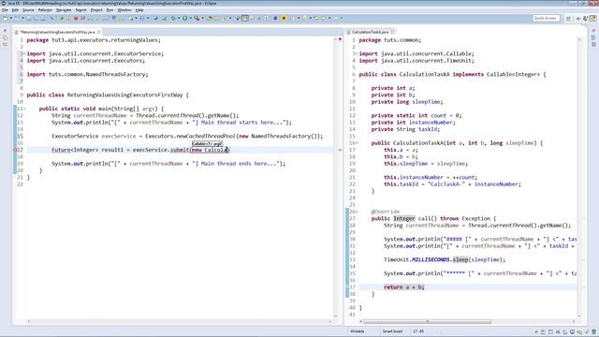Click the Suspend debug toolbar icon
The height and width of the screenshot is (337, 599).
tap(68, 19)
